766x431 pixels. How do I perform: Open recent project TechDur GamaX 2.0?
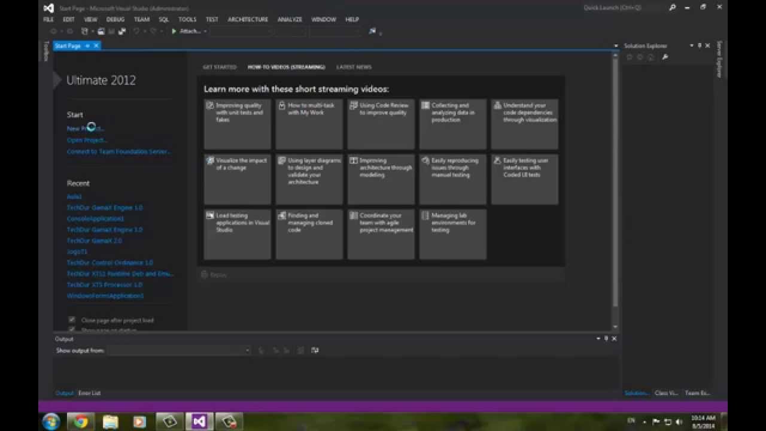[94, 241]
